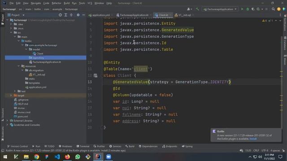The image size is (287, 161).
Task: Open Endpoints tool window
Action: 170,146
